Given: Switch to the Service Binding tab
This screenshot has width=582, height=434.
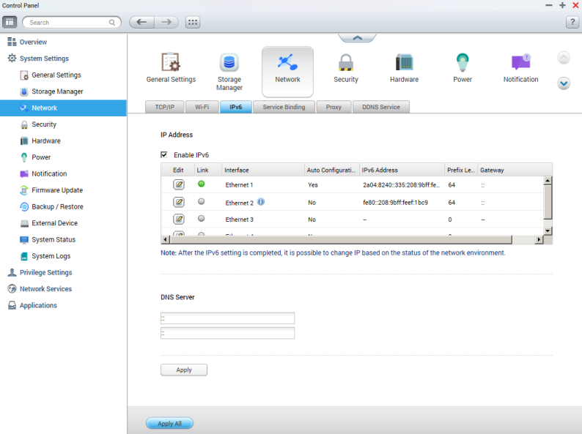Looking at the screenshot, I should [284, 107].
